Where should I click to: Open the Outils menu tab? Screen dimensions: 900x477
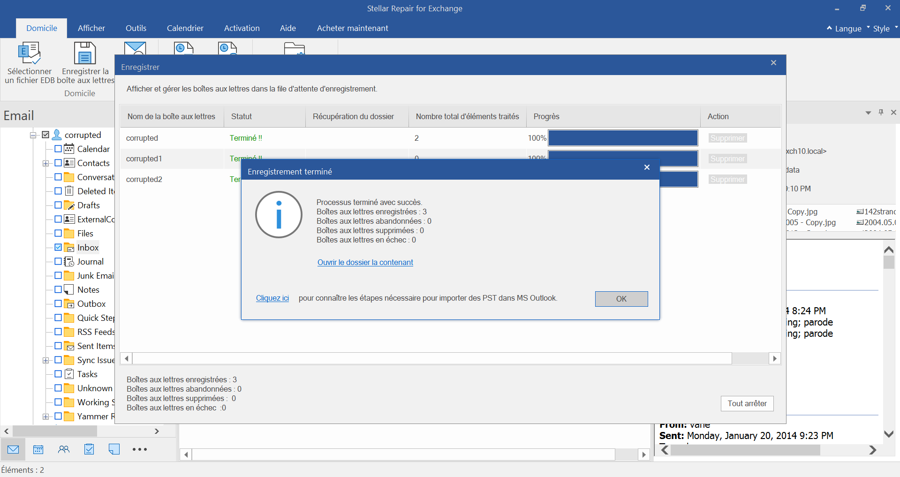pyautogui.click(x=136, y=28)
